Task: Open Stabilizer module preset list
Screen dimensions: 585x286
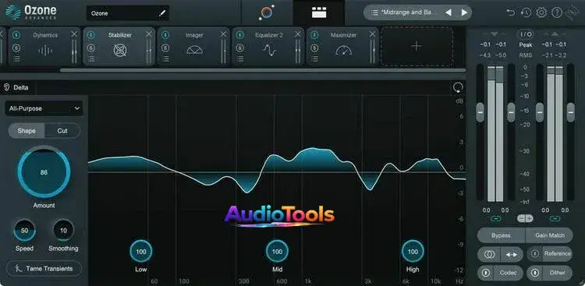Action: click(91, 59)
